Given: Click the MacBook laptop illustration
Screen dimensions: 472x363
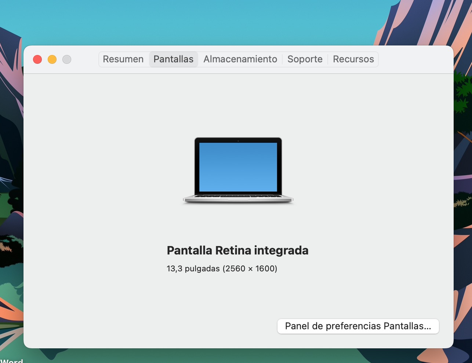Looking at the screenshot, I should (238, 170).
